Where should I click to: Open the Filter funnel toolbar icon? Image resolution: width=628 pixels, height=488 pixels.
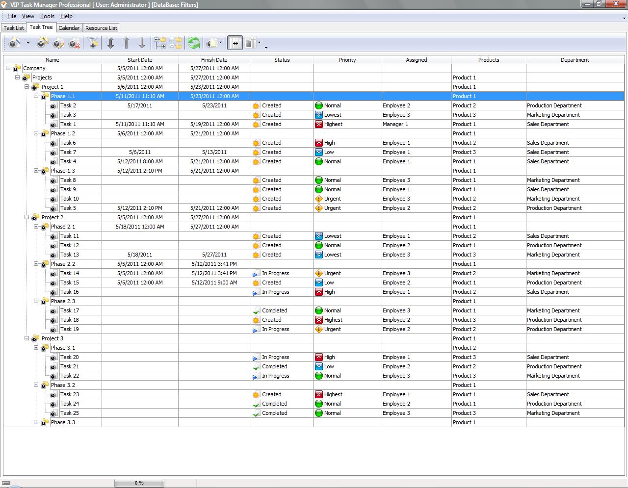[92, 43]
